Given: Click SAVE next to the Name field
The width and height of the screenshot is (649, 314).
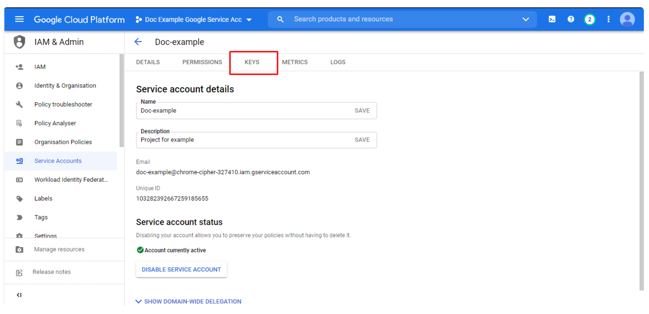Looking at the screenshot, I should coord(362,110).
